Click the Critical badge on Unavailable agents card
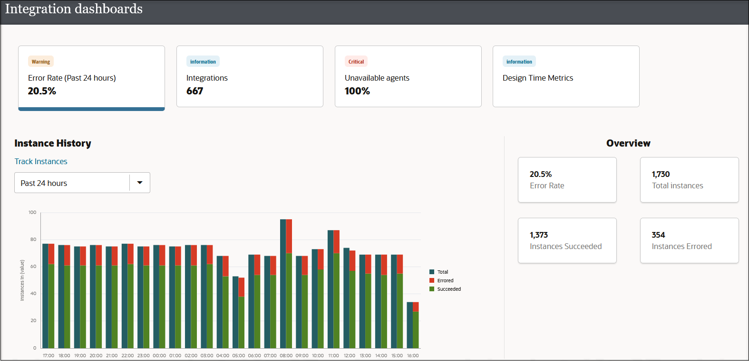This screenshot has width=749, height=361. (x=356, y=62)
